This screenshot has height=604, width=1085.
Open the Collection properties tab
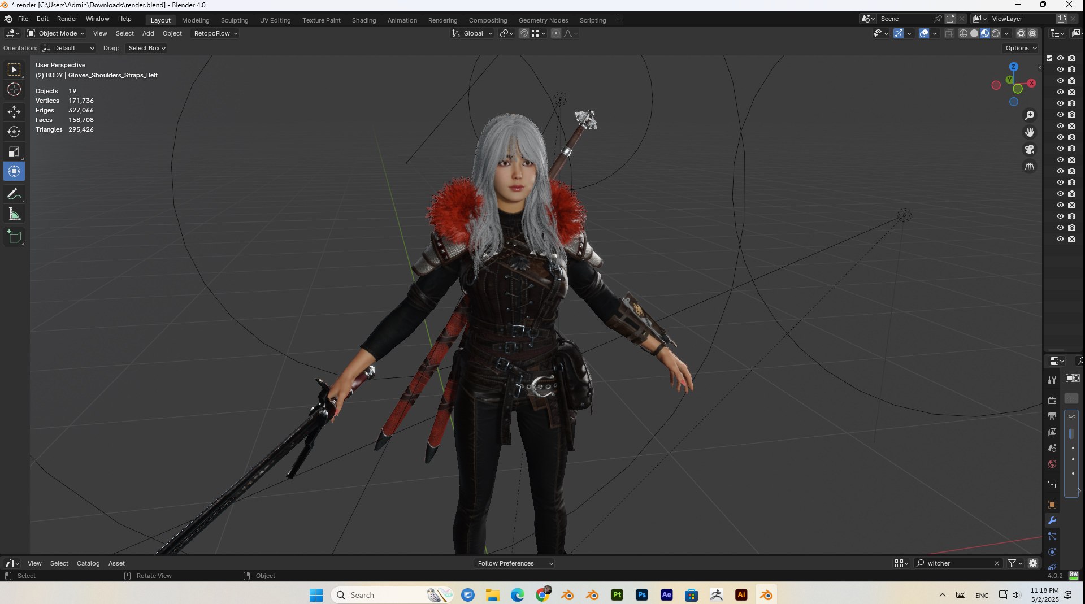click(x=1052, y=484)
